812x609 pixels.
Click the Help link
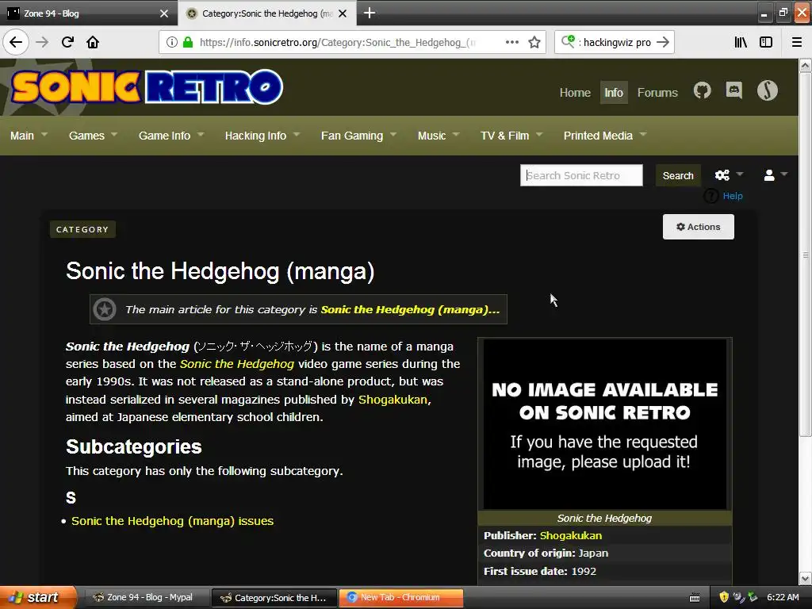click(x=732, y=196)
